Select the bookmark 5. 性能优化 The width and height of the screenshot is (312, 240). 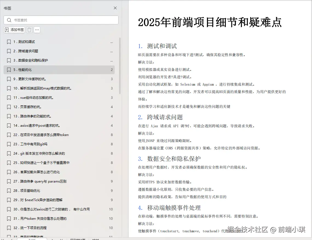[x=59, y=70]
